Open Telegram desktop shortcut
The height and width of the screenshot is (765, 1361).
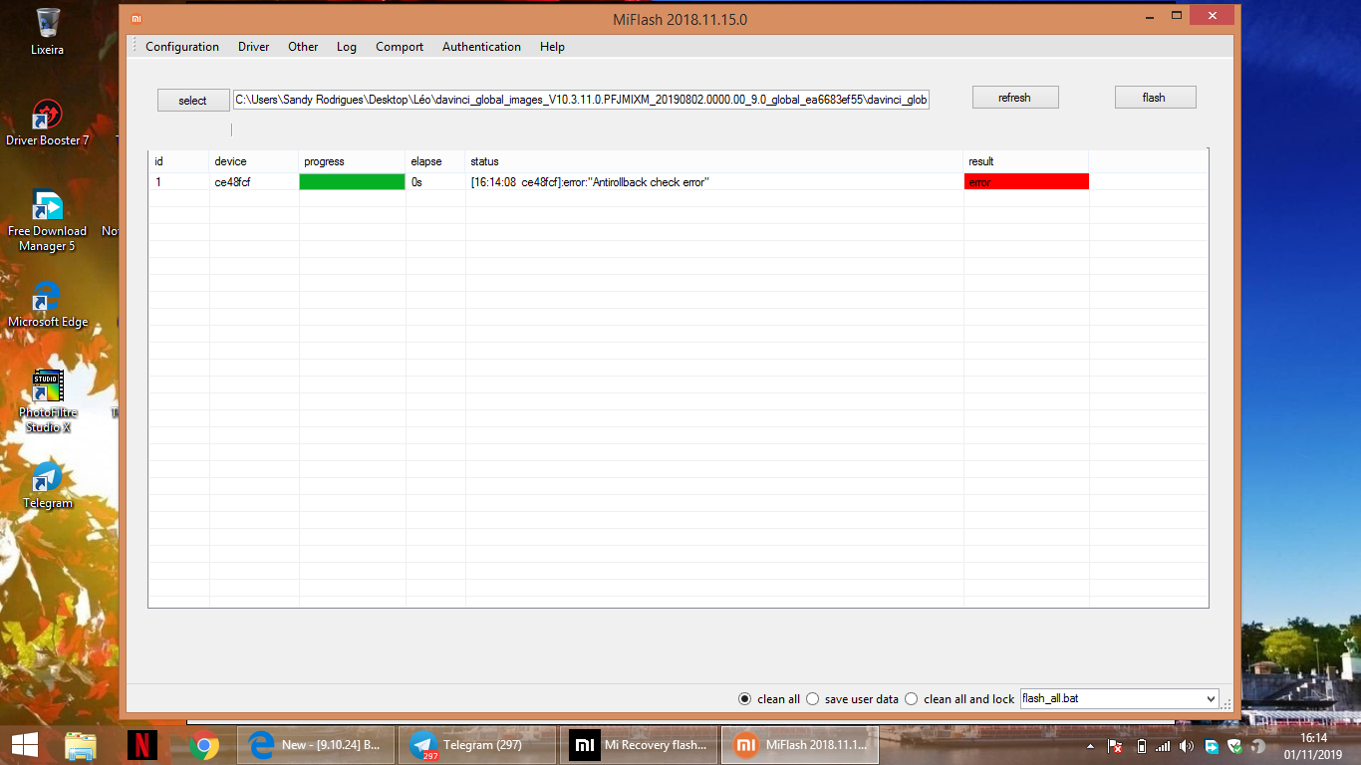click(47, 478)
